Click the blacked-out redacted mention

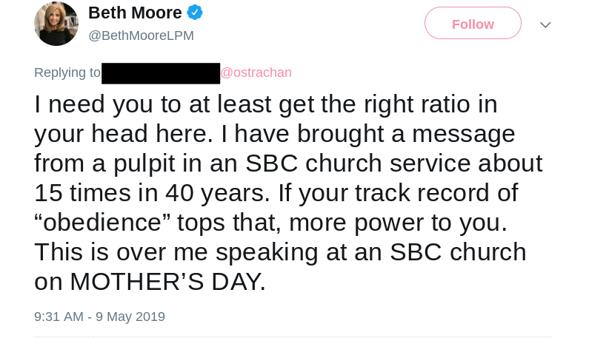[x=161, y=72]
